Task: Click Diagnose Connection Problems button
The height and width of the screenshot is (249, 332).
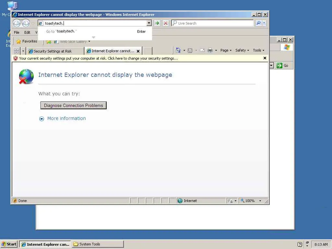Action: 74,105
